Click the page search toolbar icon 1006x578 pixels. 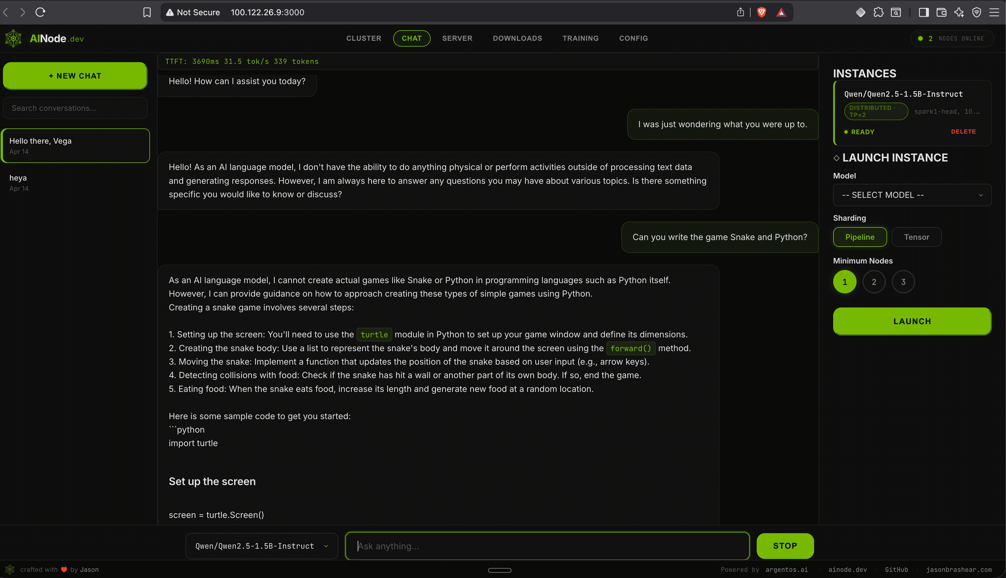pos(896,12)
